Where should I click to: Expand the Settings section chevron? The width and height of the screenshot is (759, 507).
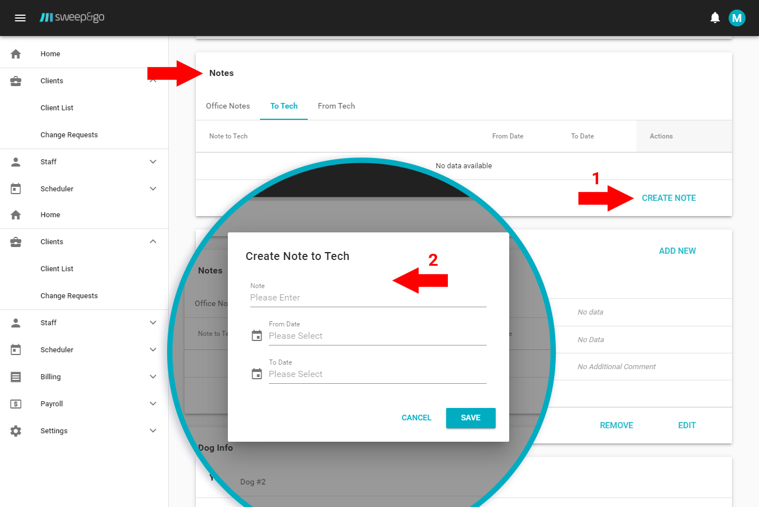pos(153,431)
